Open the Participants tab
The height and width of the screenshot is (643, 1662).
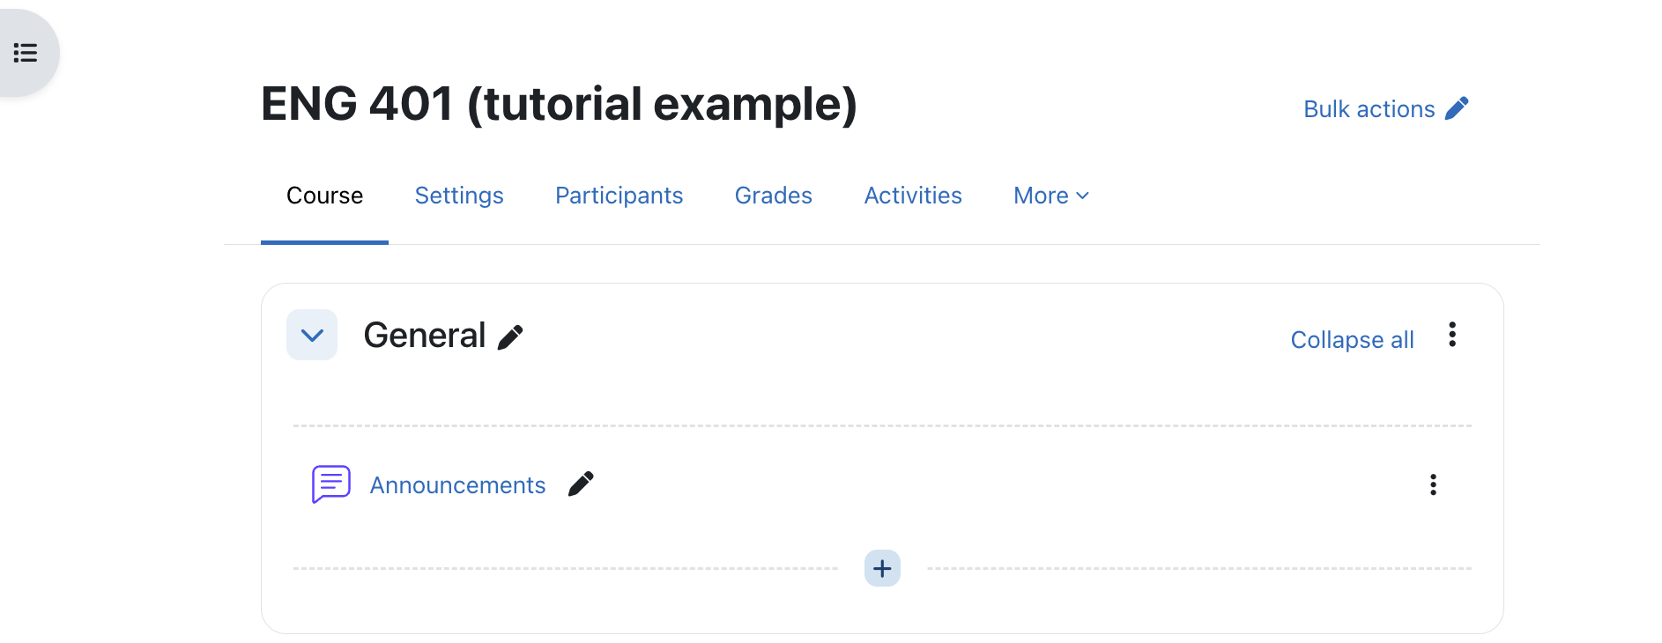tap(619, 196)
